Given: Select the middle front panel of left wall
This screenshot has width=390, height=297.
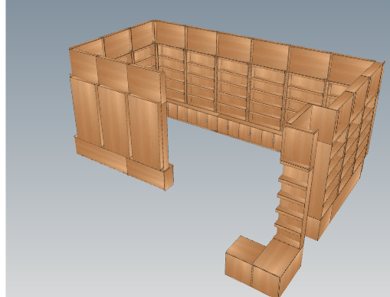Looking at the screenshot, I should click(x=113, y=120).
